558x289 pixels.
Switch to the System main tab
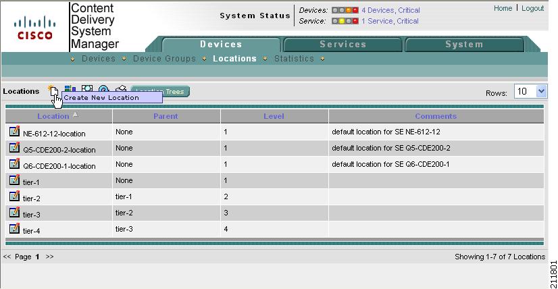tap(464, 45)
